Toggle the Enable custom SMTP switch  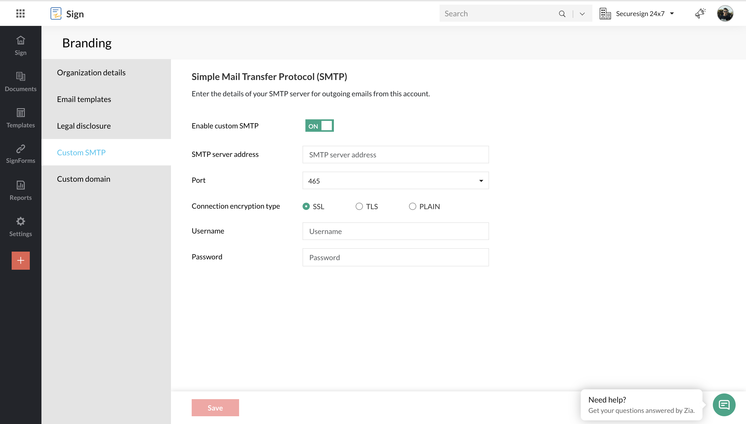tap(319, 126)
